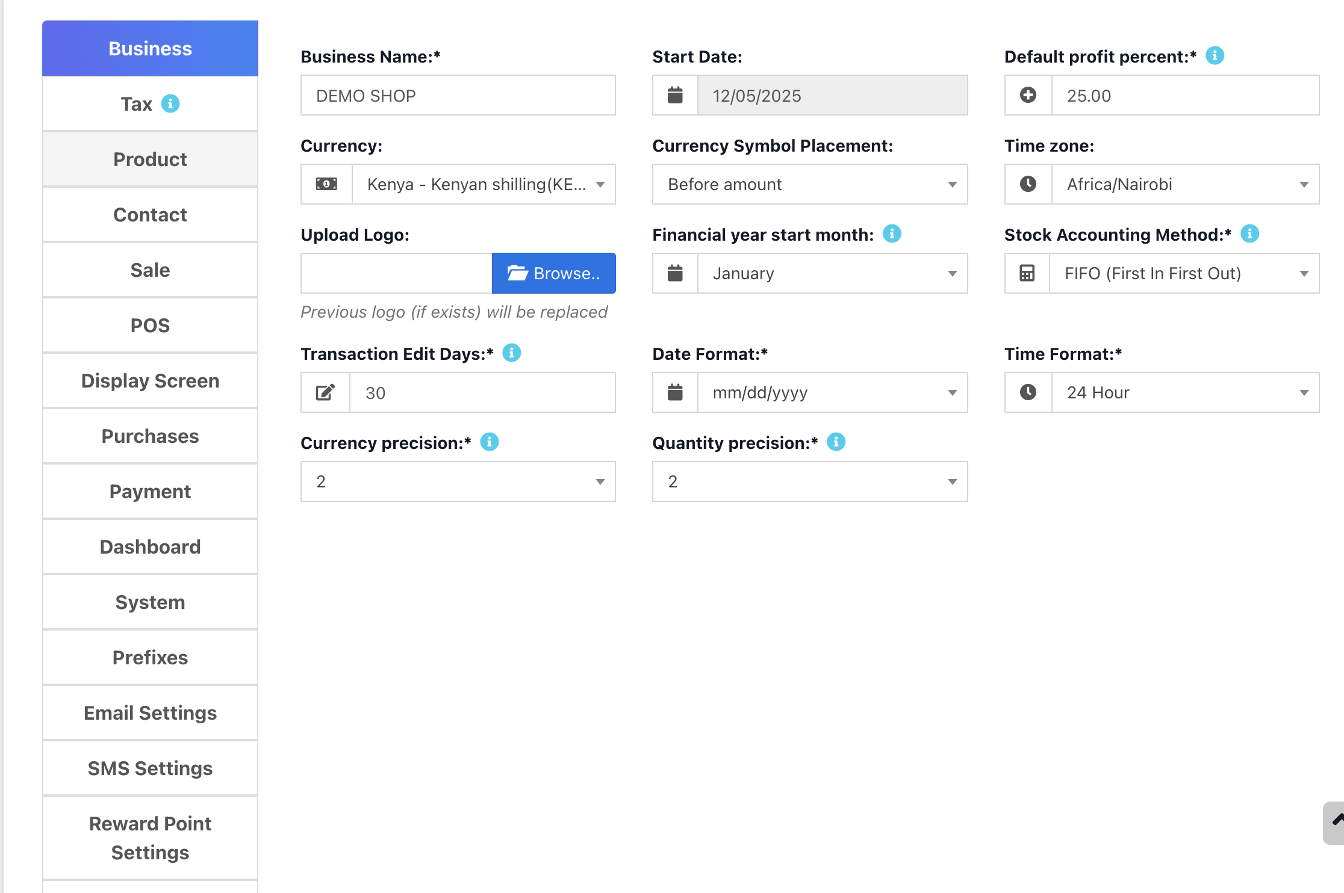
Task: Click Financial year start month info icon
Action: point(892,233)
